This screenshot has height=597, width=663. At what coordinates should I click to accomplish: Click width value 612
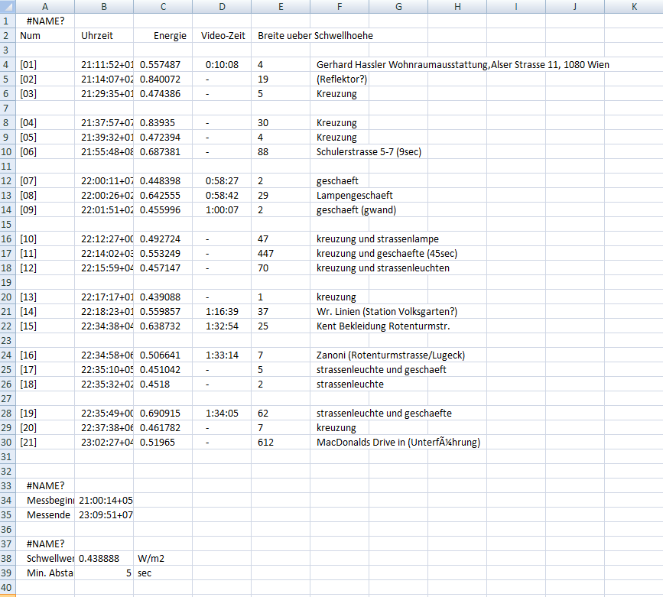click(281, 443)
